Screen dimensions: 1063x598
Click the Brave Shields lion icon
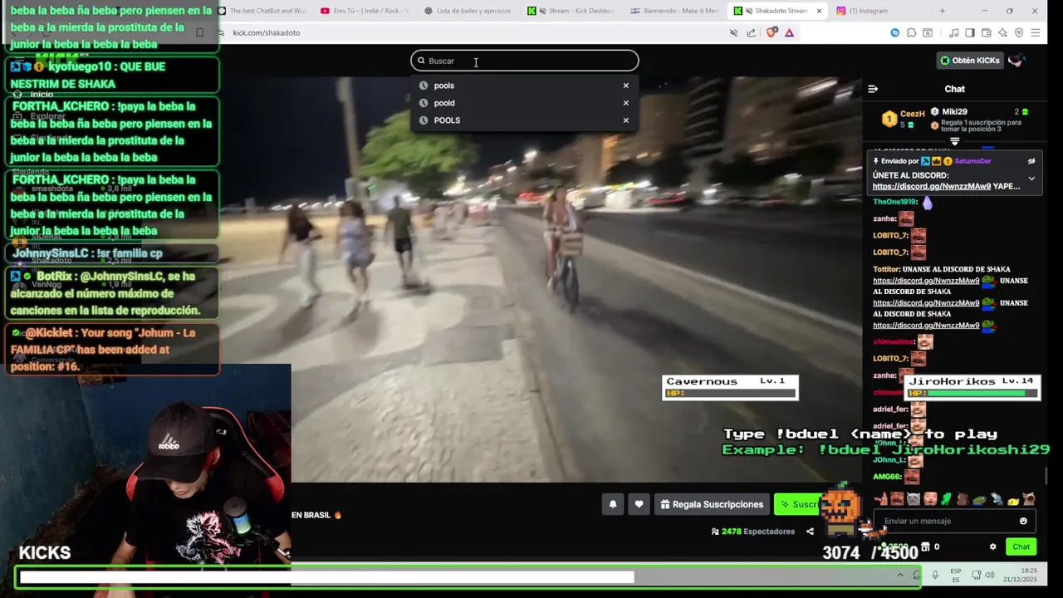772,32
